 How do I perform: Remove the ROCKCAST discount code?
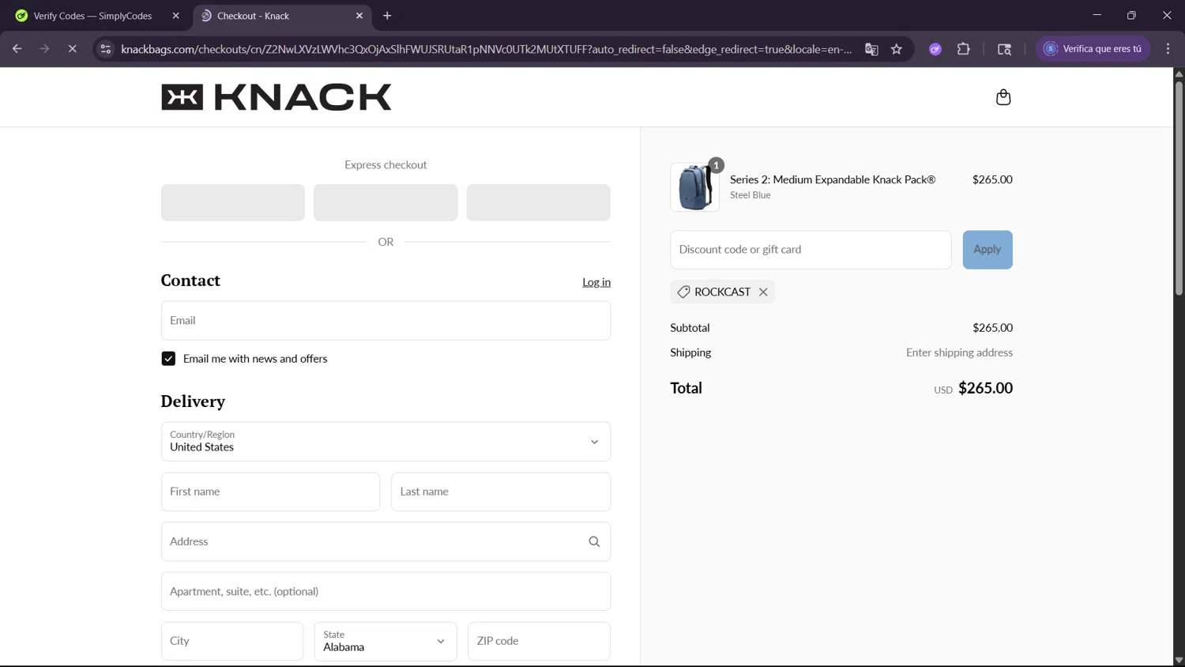coord(763,292)
